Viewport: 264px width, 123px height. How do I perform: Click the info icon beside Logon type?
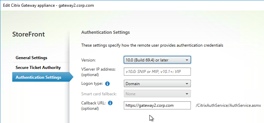click(107, 84)
